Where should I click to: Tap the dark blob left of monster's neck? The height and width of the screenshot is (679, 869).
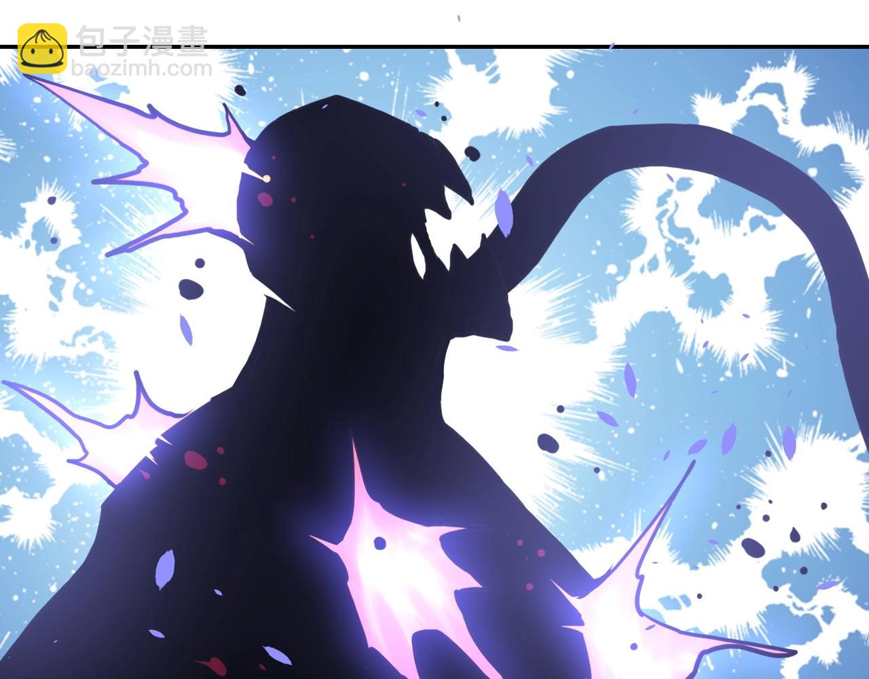point(191,289)
